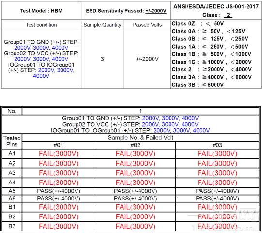Click the Class 0Z <50V entry
This screenshot has height=233, width=262.
[198, 23]
